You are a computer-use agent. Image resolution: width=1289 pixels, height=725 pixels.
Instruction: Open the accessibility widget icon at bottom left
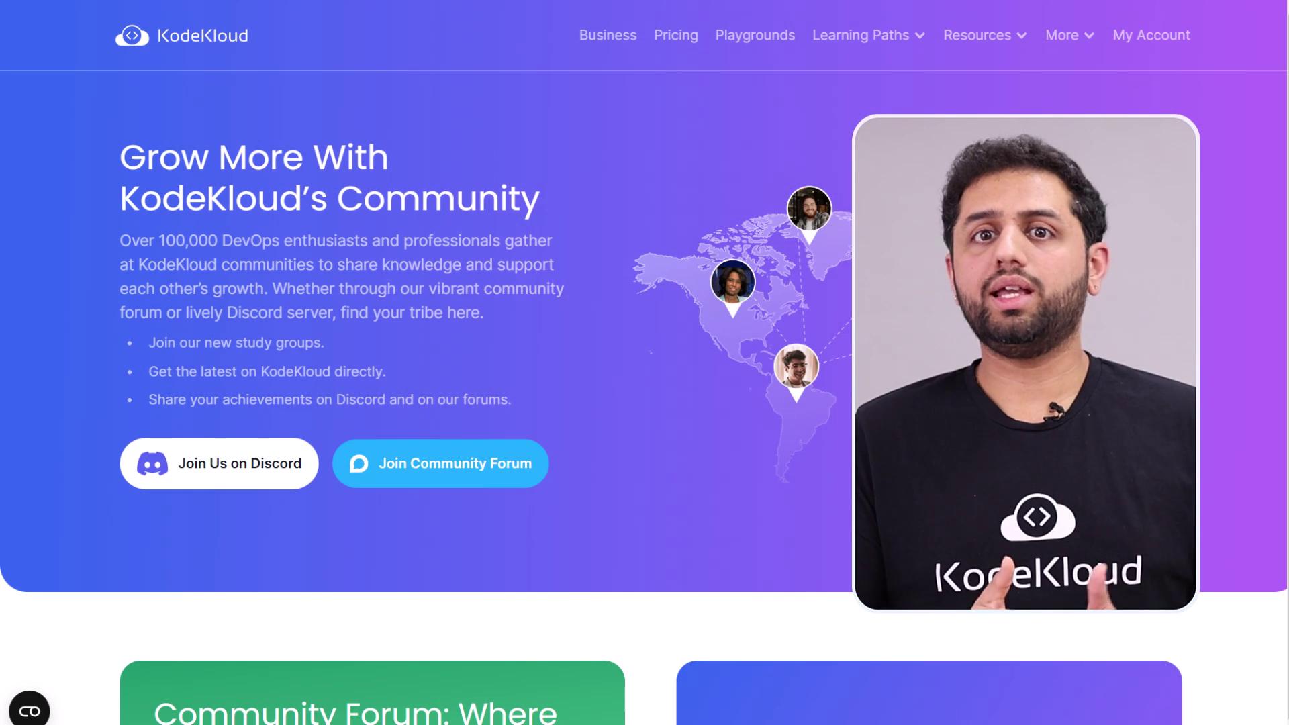[30, 710]
